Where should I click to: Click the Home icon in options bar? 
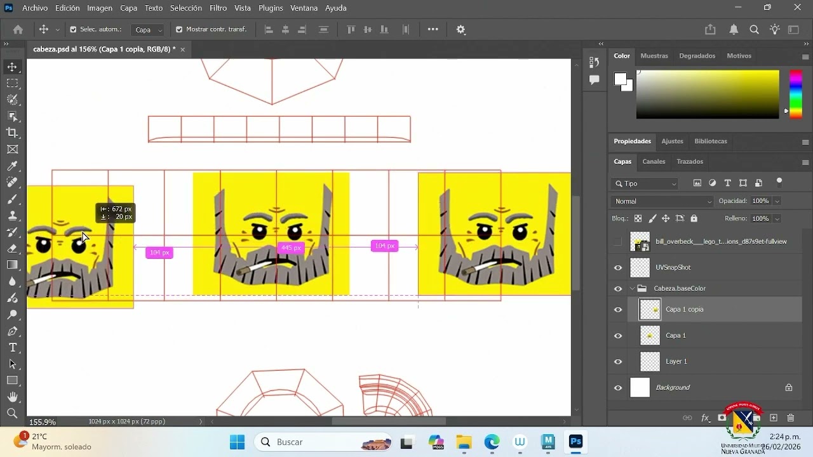[x=18, y=29]
